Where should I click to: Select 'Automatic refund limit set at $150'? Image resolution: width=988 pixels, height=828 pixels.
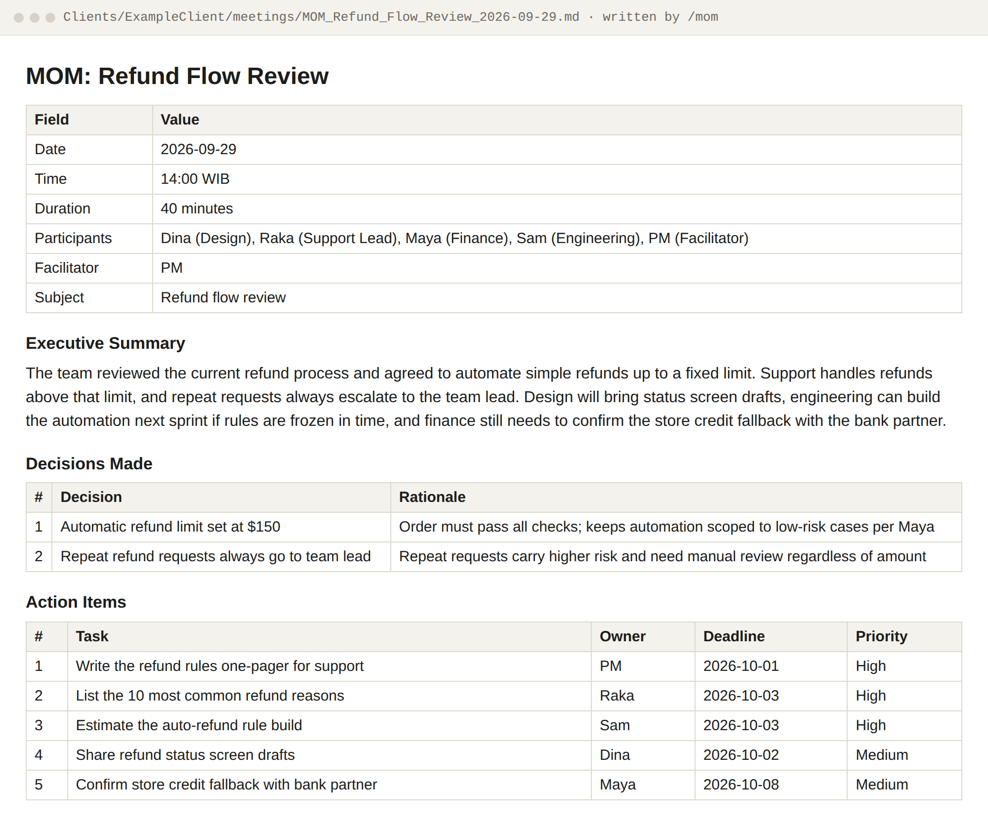tap(170, 527)
